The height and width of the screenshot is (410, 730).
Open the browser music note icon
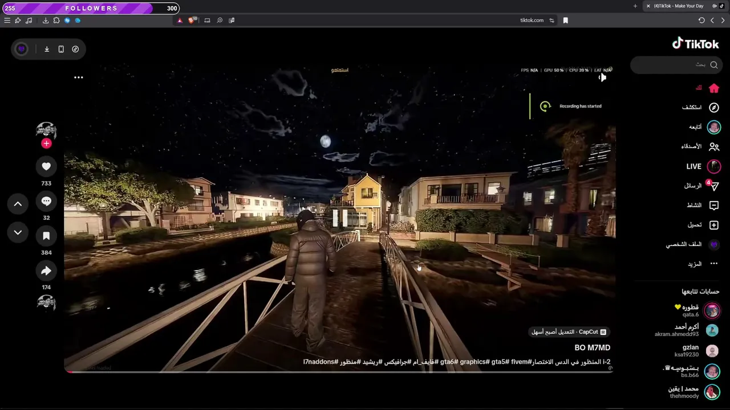29,20
